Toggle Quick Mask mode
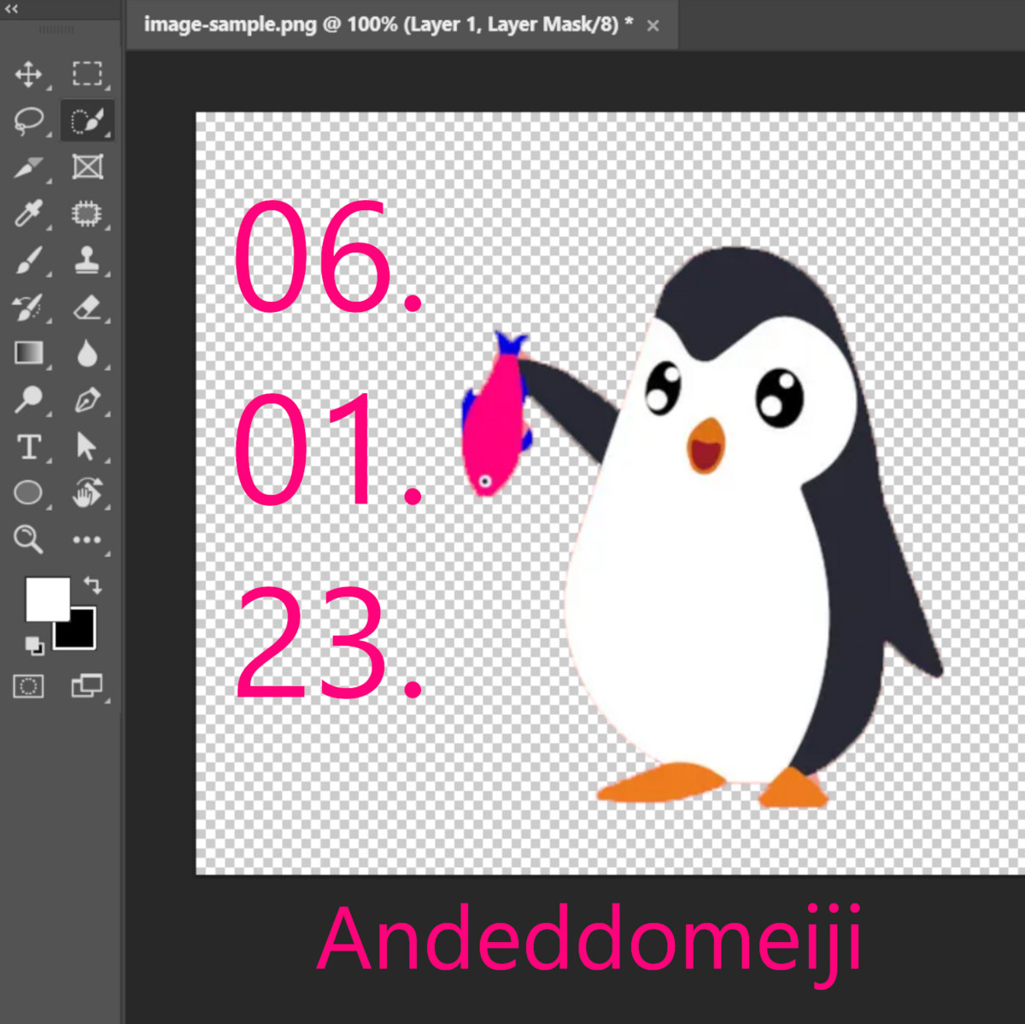The width and height of the screenshot is (1025, 1024). click(x=28, y=686)
